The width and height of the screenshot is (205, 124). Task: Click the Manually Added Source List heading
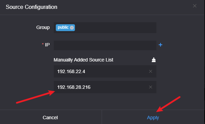coord(84,60)
